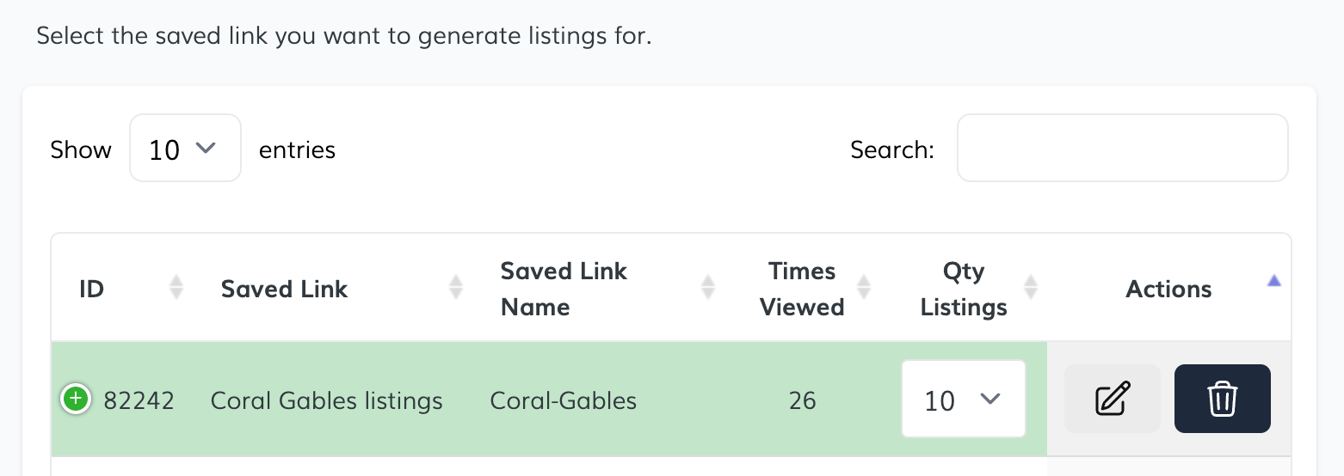The image size is (1344, 476).
Task: Sort by Times Viewed arrows
Action: pyautogui.click(x=865, y=288)
